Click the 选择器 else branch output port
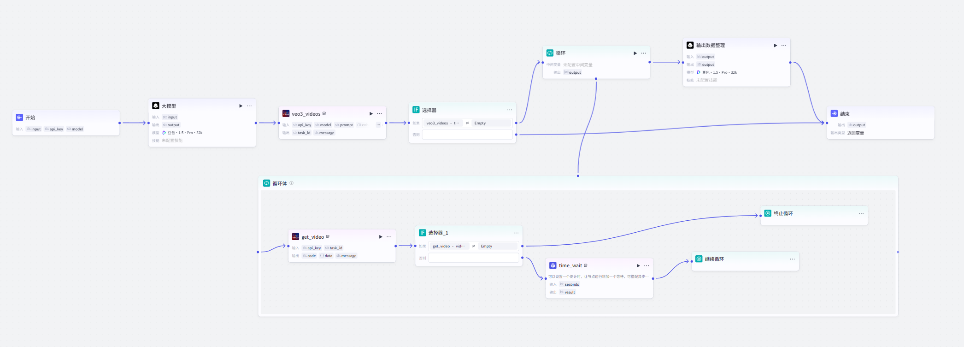This screenshot has width=964, height=347. 516,135
